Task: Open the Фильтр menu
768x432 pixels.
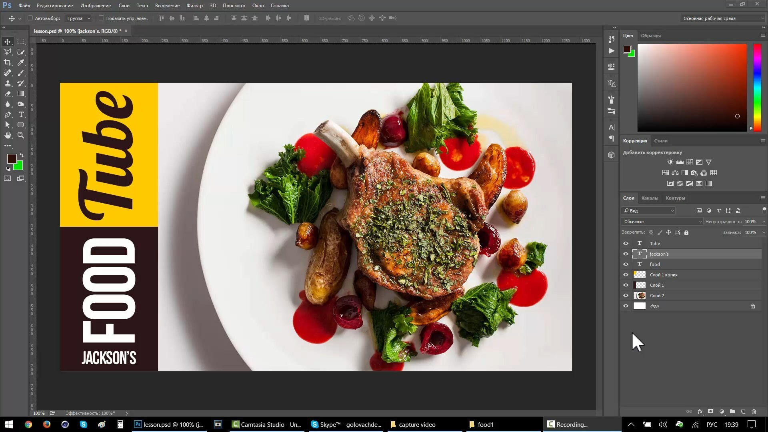Action: (x=195, y=6)
